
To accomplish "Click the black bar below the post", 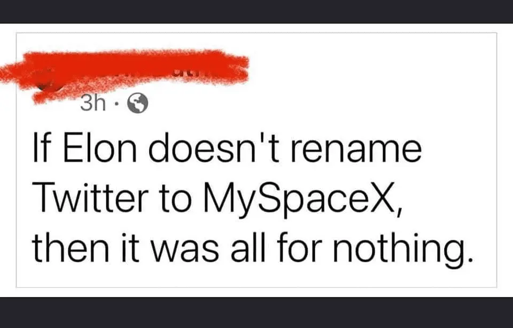I will pyautogui.click(x=256, y=313).
